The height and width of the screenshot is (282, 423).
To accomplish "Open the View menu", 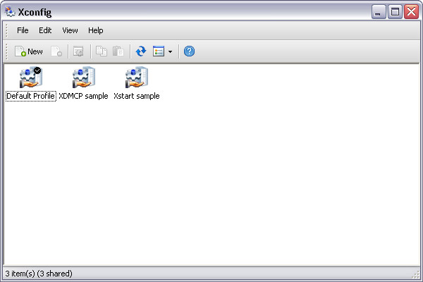I will click(x=70, y=30).
